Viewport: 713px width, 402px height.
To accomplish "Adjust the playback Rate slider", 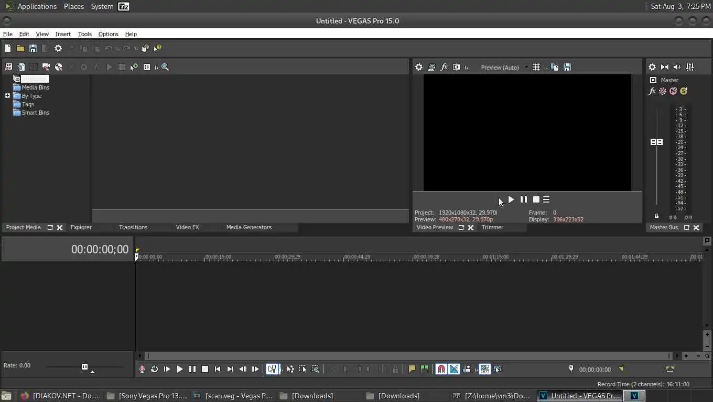I will [84, 366].
